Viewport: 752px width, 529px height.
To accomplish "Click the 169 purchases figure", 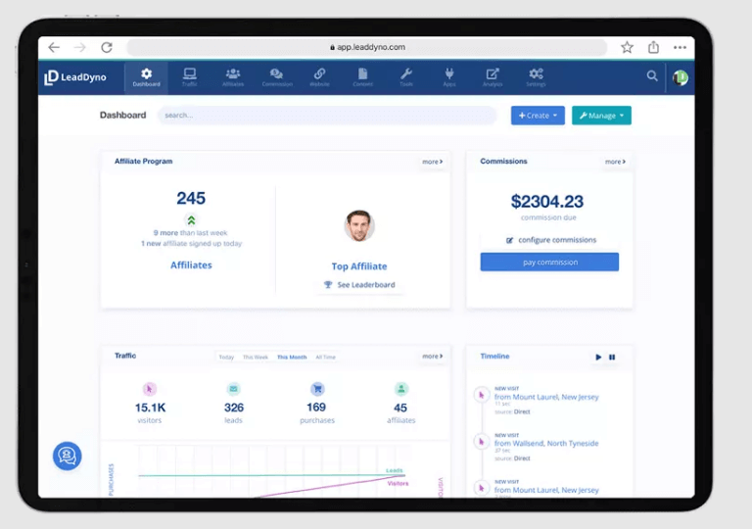I will click(x=316, y=408).
